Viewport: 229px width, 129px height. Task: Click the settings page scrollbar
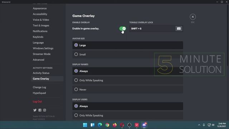pyautogui.click(x=228, y=35)
